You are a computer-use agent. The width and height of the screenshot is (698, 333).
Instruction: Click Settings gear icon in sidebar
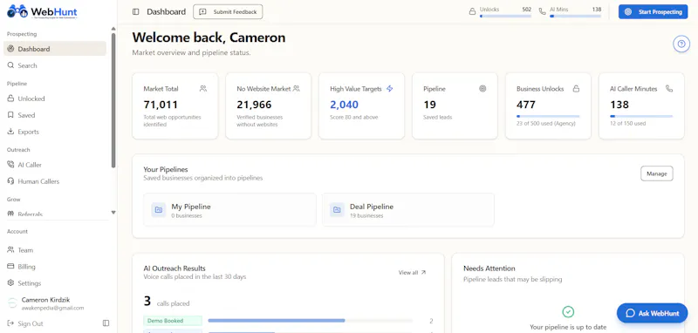click(x=10, y=283)
